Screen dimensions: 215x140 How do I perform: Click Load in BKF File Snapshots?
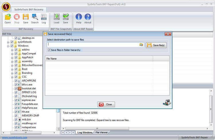pyautogui.click(x=56, y=18)
